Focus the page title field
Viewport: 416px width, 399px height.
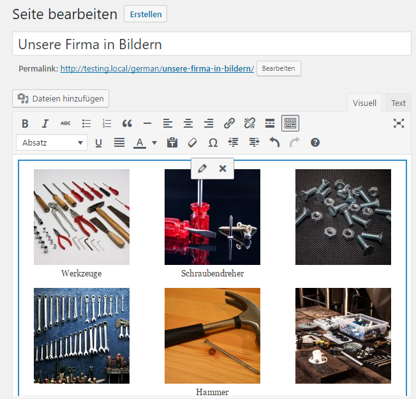(x=212, y=44)
